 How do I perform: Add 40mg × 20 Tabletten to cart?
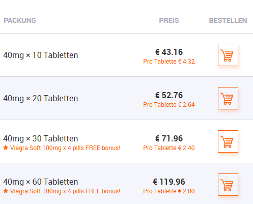[x=228, y=98]
